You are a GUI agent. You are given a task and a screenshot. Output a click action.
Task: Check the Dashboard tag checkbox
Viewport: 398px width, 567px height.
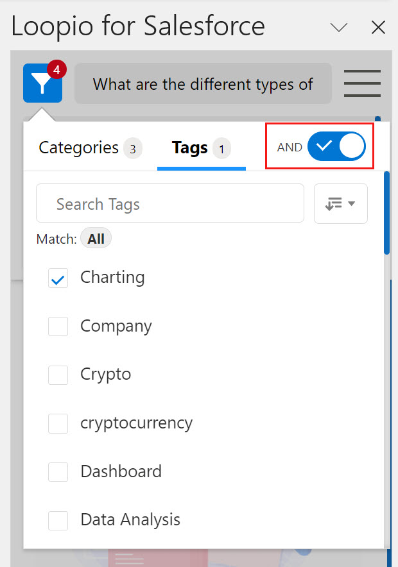click(58, 472)
